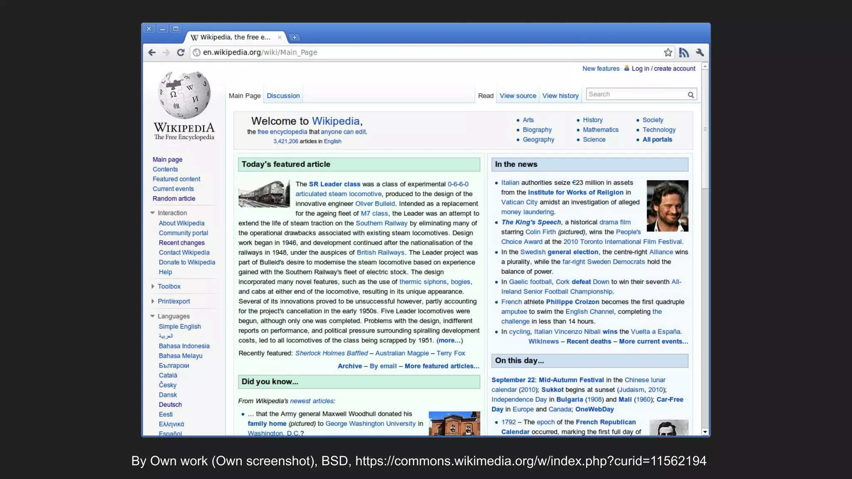Click the scrollbar up arrow
Screen dimensions: 852x479
pos(705,67)
